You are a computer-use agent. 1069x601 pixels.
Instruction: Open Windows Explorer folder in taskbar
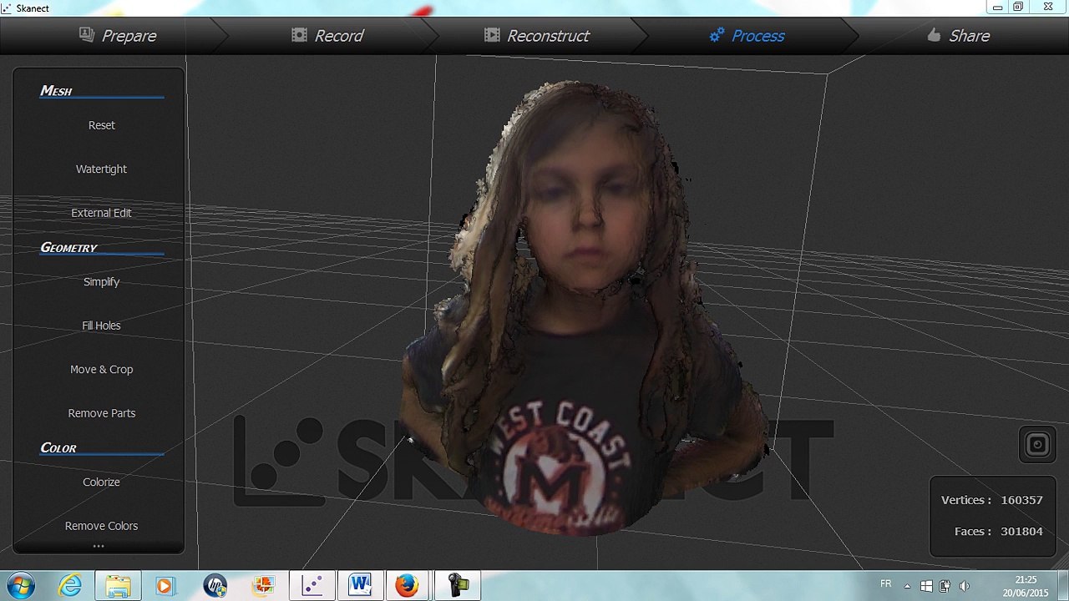pos(118,586)
